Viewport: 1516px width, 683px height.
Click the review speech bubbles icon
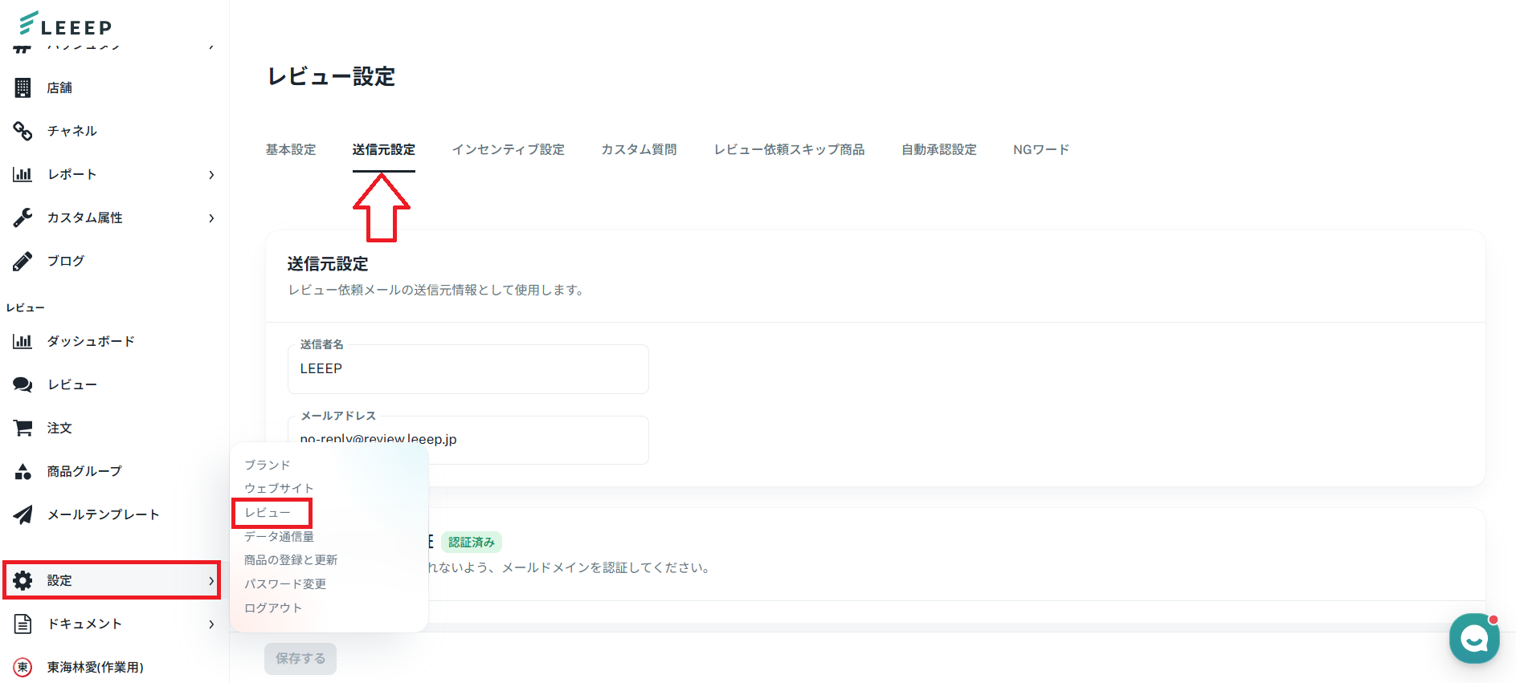pos(22,384)
